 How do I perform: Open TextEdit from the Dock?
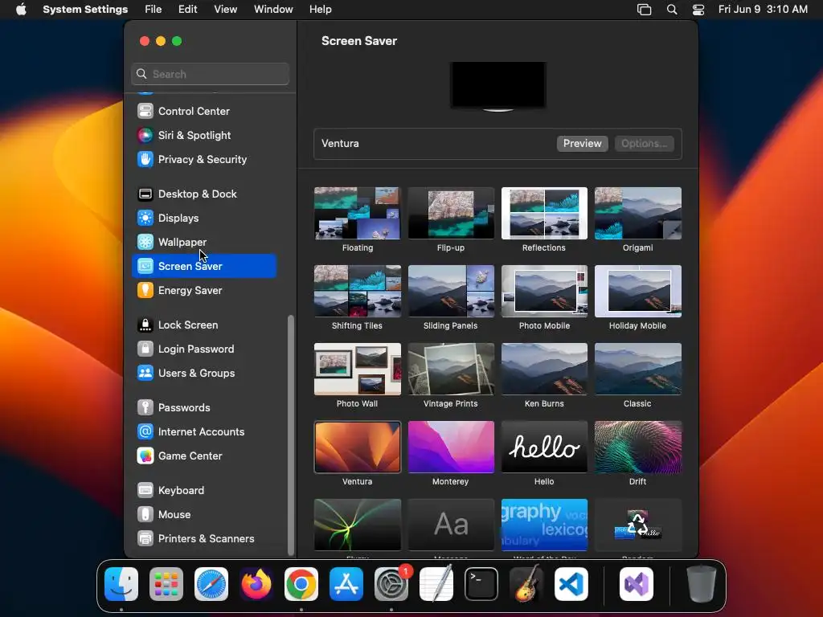[436, 584]
